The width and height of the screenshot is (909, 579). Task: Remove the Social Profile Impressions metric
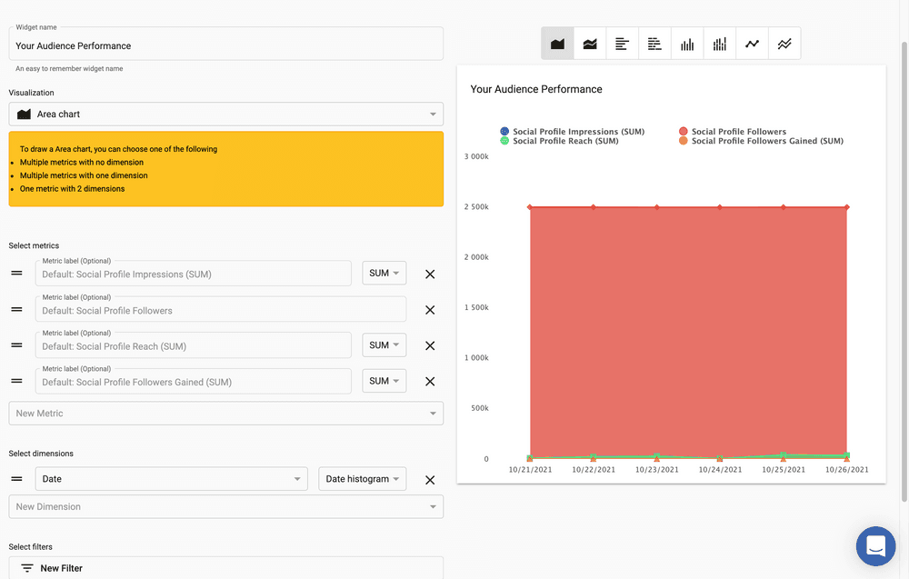click(430, 274)
